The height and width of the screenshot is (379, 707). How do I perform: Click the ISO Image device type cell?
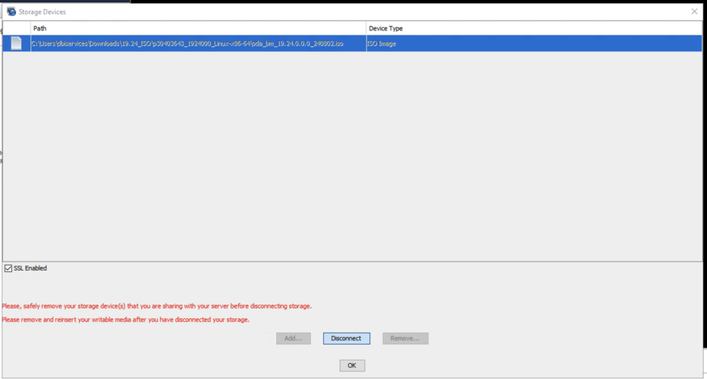tap(382, 43)
